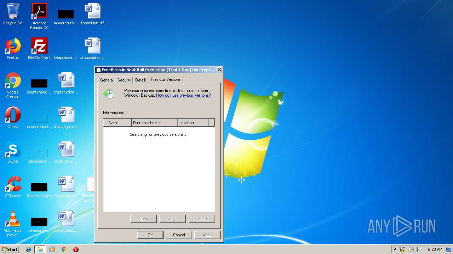Select leadvegas.rtf document icon

tap(66, 118)
